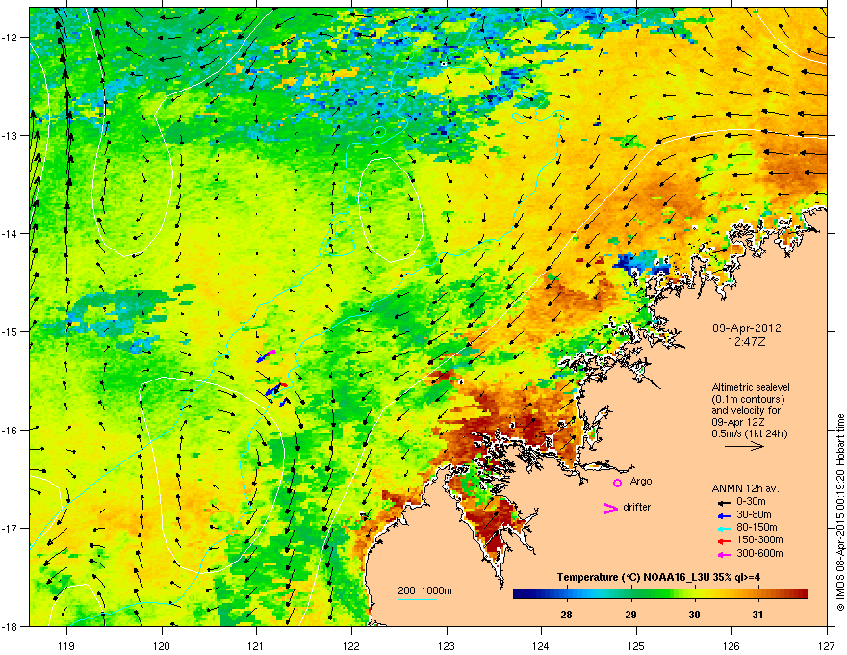This screenshot has width=847, height=655.
Task: Click latitude axis label -14
Action: click(x=12, y=233)
